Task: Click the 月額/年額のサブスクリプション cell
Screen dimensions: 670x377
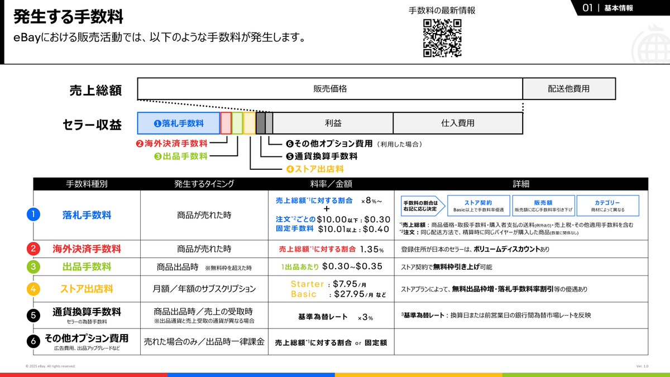Action: click(x=204, y=289)
